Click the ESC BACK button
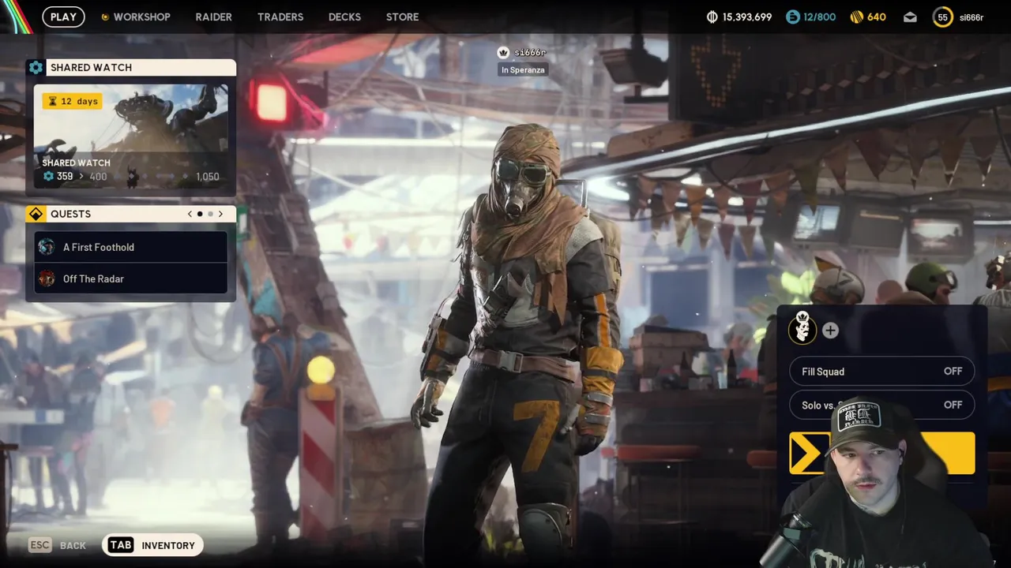This screenshot has height=568, width=1011. coord(58,545)
